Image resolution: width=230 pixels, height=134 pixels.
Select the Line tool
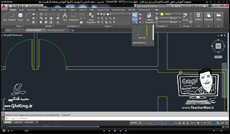coord(5,17)
